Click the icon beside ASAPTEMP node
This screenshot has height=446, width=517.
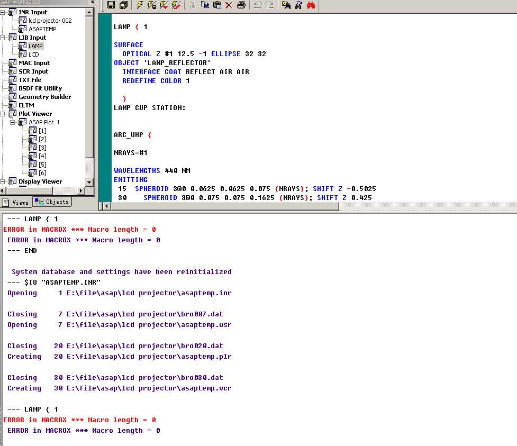point(22,29)
